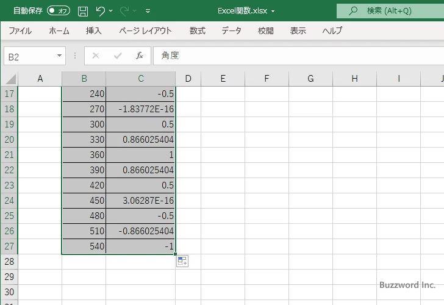Open the ページ レイアウト tab
The width and height of the screenshot is (444, 305).
point(145,30)
